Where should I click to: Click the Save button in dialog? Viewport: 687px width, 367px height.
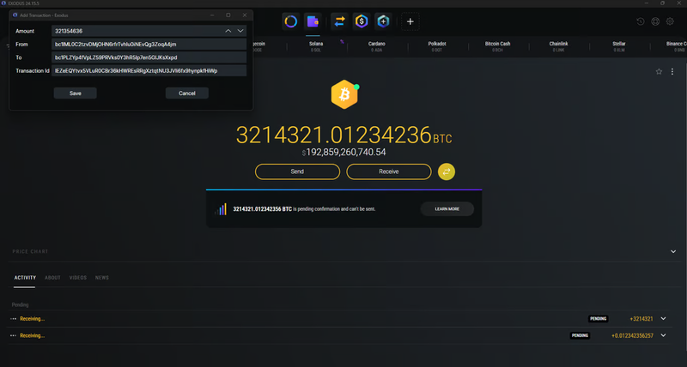[x=76, y=93]
